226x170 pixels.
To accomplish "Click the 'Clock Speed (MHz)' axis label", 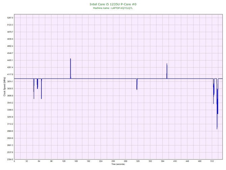I will pyautogui.click(x=5, y=87).
